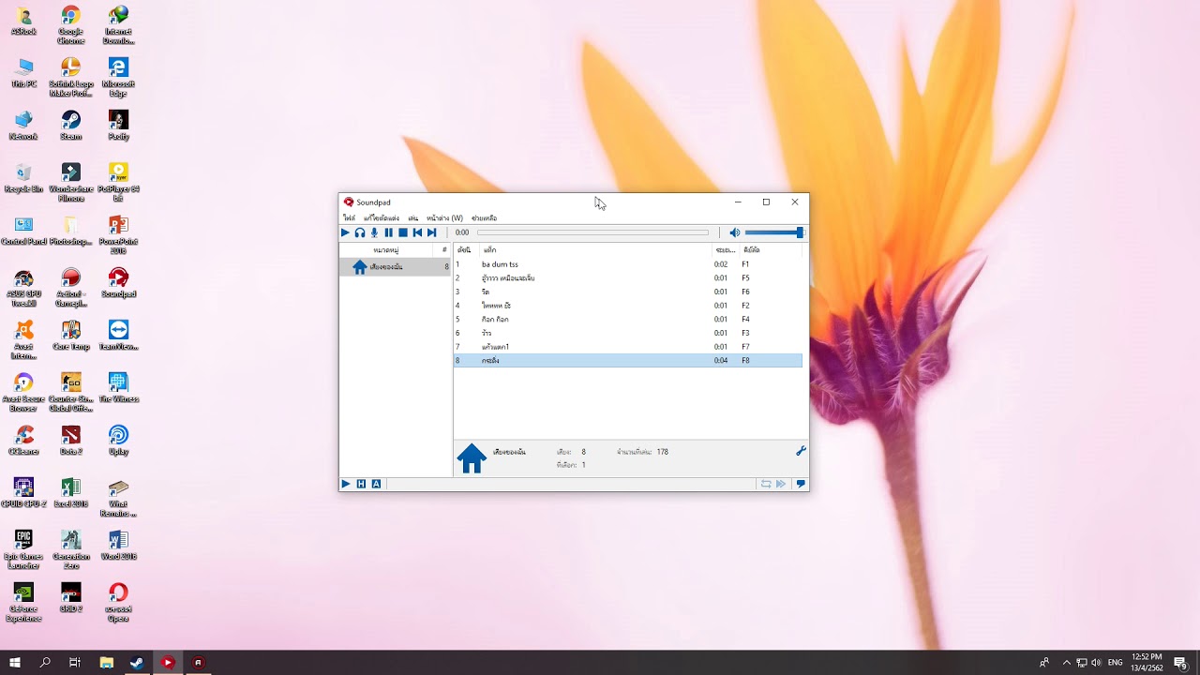The height and width of the screenshot is (675, 1200).
Task: Open Excel 2016 desktop shortcut
Action: click(70, 493)
